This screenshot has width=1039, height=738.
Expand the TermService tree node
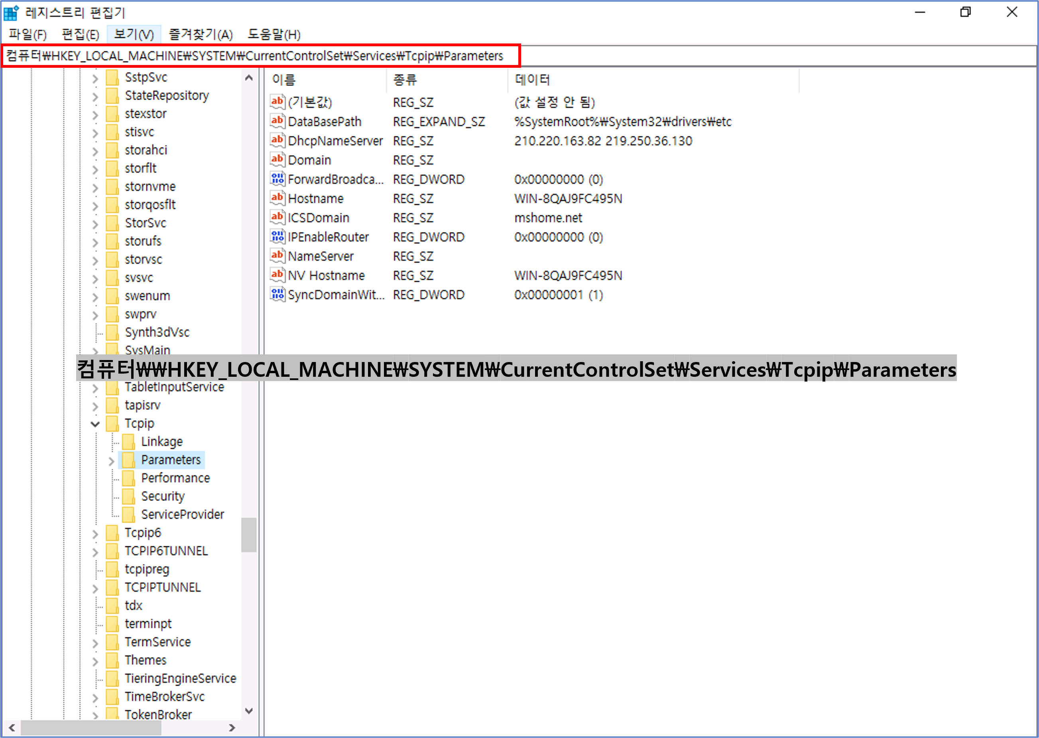[95, 643]
